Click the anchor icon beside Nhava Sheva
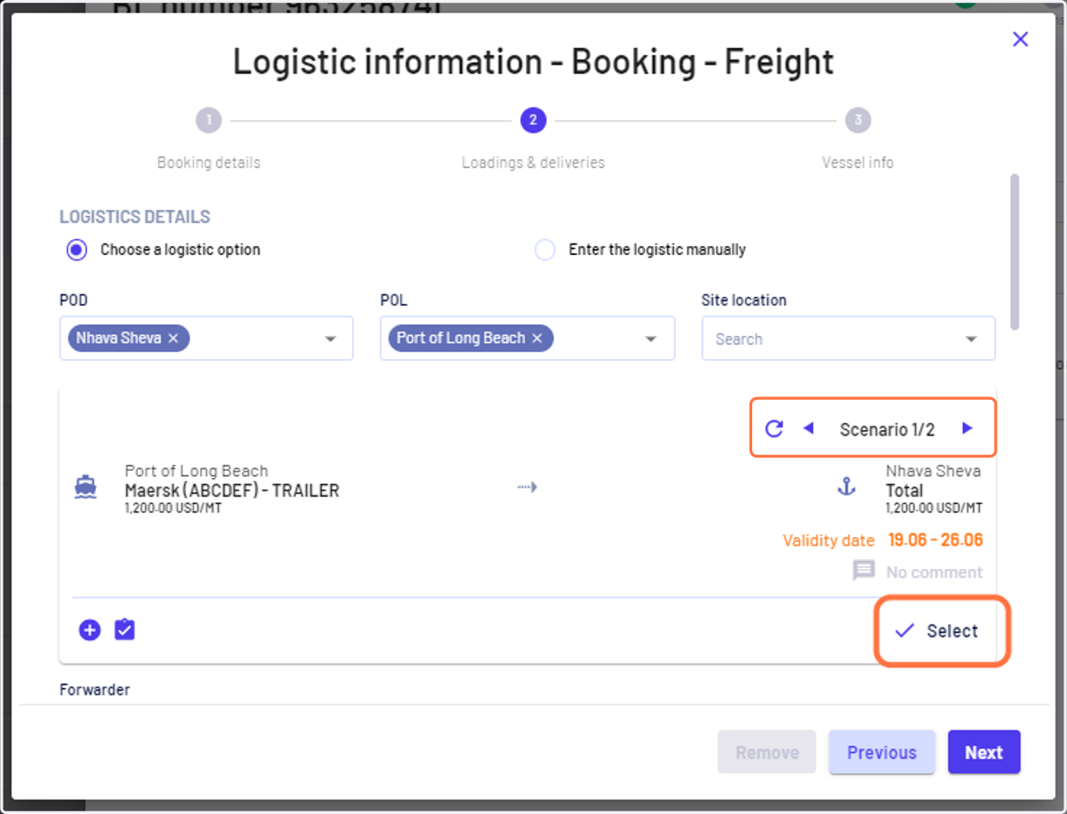Image resolution: width=1067 pixels, height=814 pixels. pyautogui.click(x=846, y=486)
